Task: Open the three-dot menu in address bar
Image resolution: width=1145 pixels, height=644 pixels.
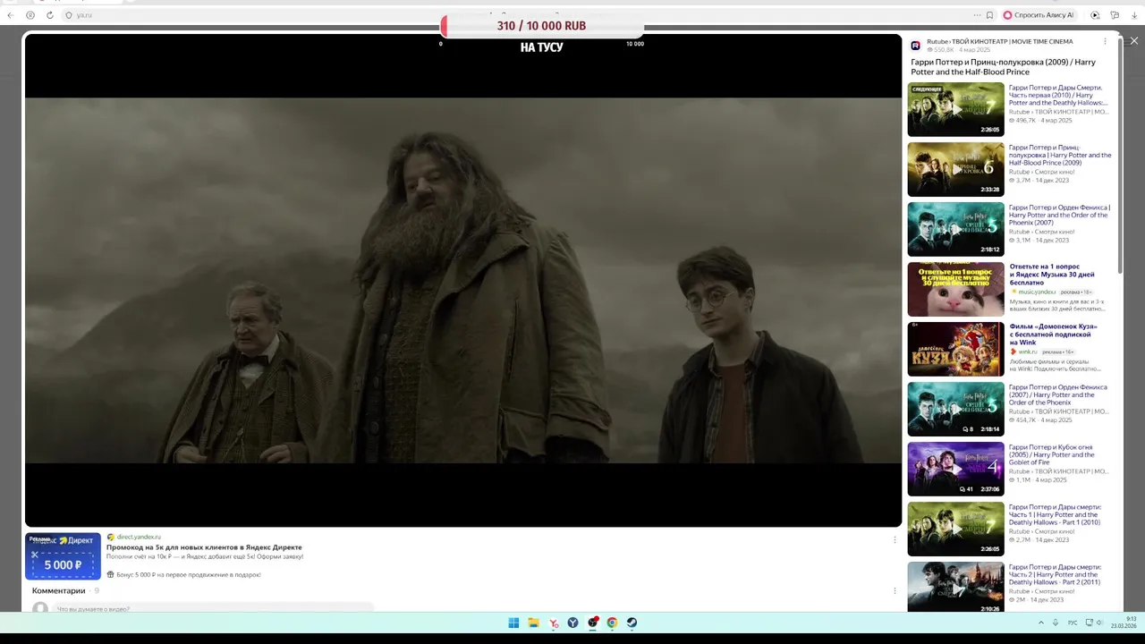Action: [x=977, y=15]
